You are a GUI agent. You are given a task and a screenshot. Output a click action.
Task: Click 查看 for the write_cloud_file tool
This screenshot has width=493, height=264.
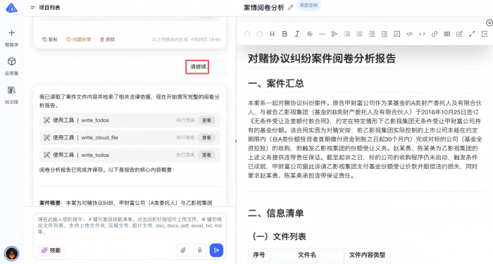point(206,138)
